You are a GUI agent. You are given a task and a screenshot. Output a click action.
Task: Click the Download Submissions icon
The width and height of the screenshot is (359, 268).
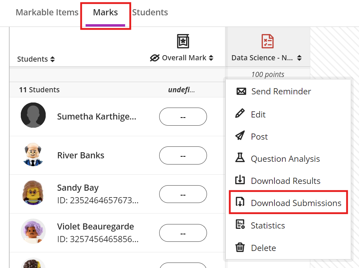[240, 202]
